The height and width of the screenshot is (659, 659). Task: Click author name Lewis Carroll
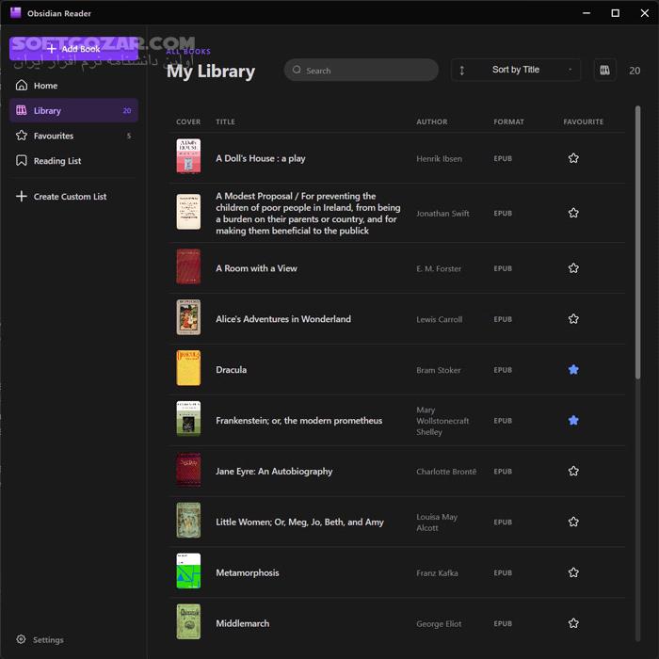click(440, 319)
